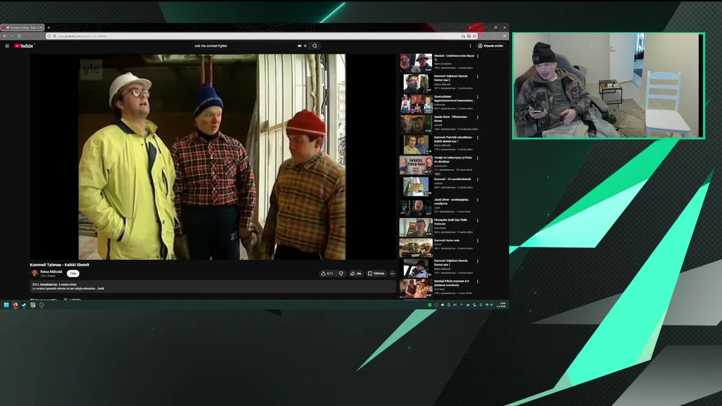Open YouTube settings three-dot menu near sign-in

coord(472,46)
